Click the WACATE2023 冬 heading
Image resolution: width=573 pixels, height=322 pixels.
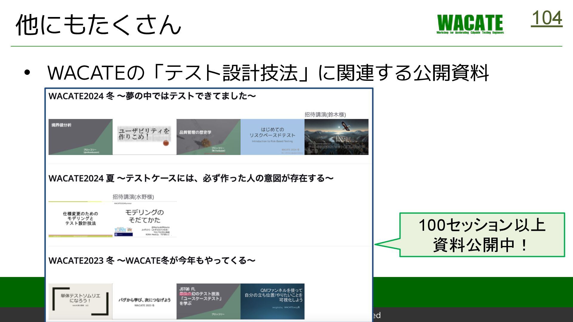(x=152, y=261)
